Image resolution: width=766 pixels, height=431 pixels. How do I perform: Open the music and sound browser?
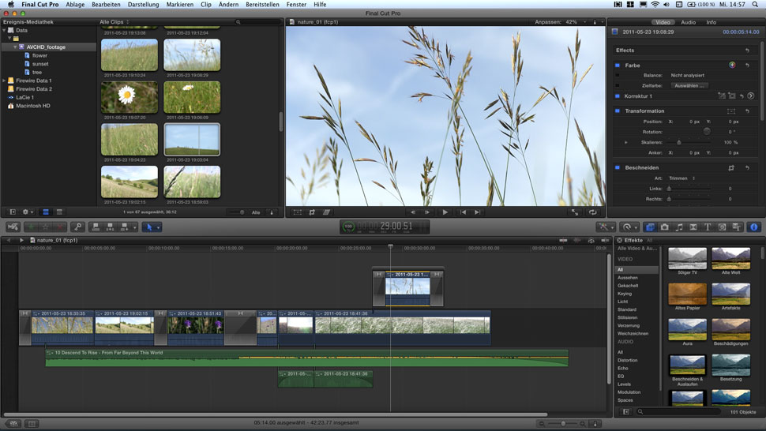[x=679, y=227]
